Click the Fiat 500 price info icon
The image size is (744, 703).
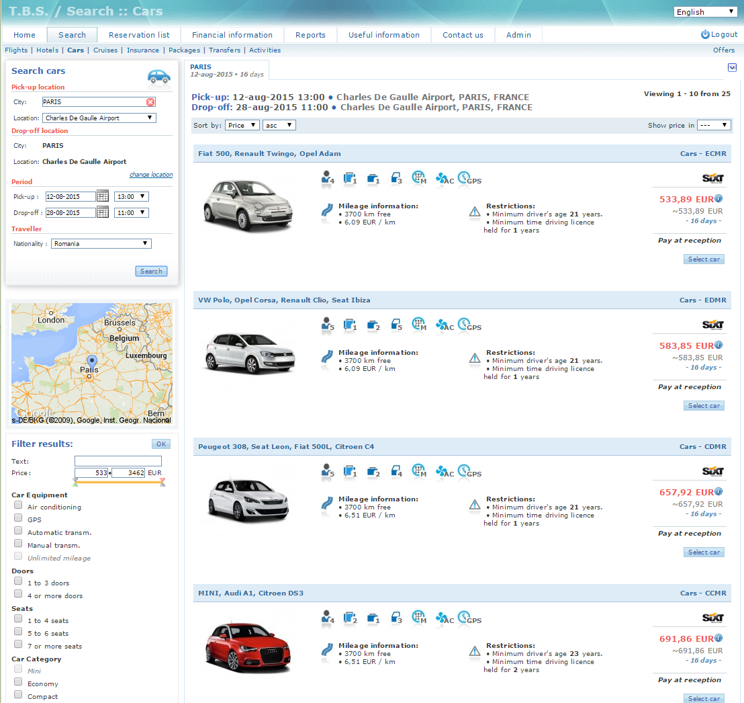pyautogui.click(x=718, y=199)
